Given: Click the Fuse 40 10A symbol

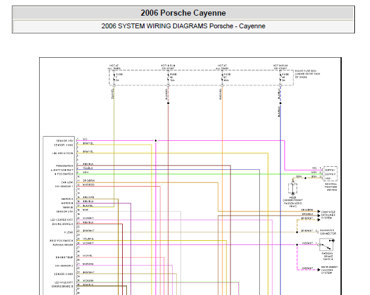Looking at the screenshot, I should point(168,77).
